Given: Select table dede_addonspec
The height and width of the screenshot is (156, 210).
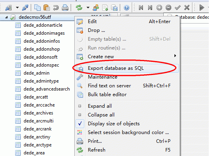Looking at the screenshot, I should [x=41, y=65].
